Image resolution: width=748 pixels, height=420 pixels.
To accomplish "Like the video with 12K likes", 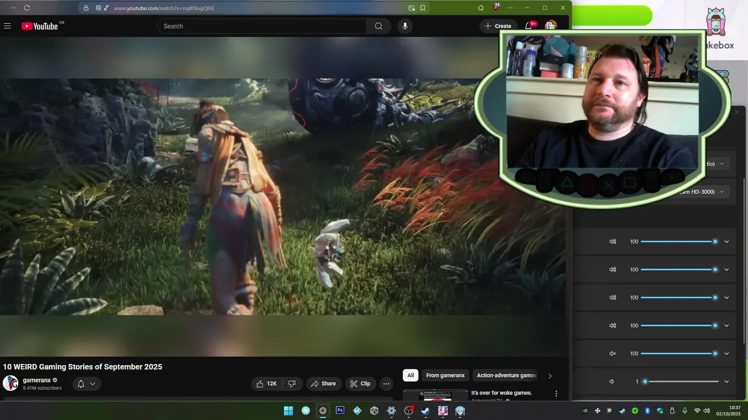I will (266, 383).
